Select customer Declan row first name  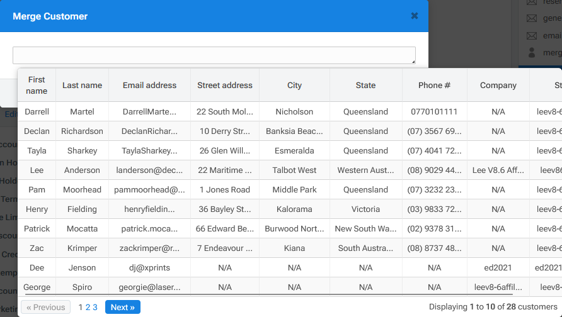37,131
